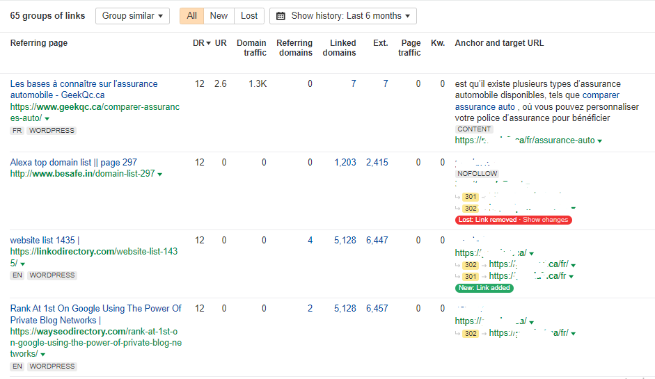Click the calendar icon in Show history
Image resolution: width=655 pixels, height=379 pixels.
pyautogui.click(x=281, y=16)
